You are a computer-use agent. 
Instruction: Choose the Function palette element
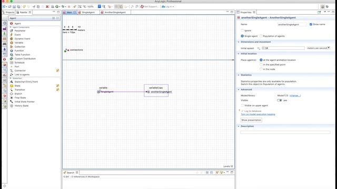pos(19,50)
